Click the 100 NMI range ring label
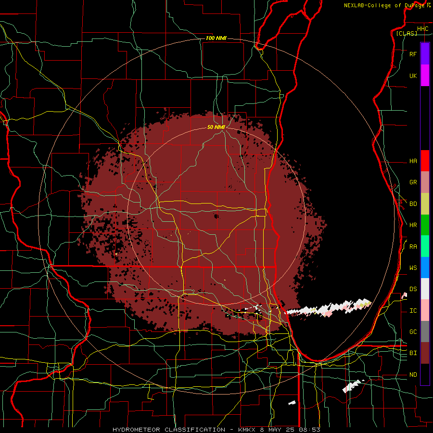 [x=216, y=38]
